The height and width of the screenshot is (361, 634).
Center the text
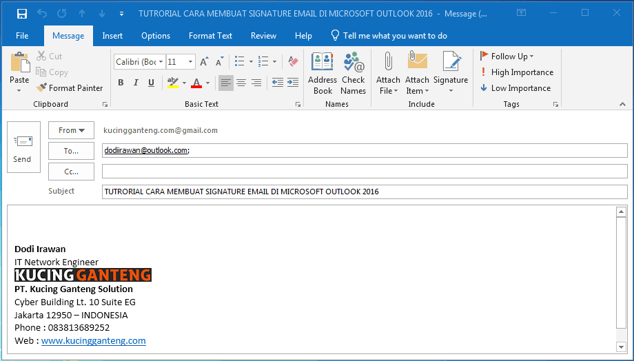(x=241, y=83)
